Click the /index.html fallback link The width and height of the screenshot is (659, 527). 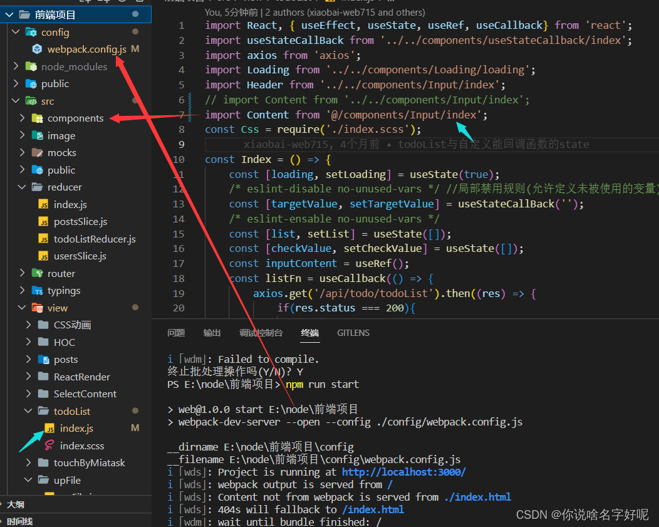point(373,510)
